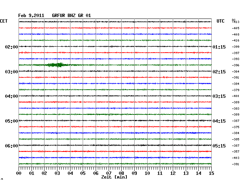The height and width of the screenshot is (183, 241).
Task: Select the DC offset value -379
Action: (235, 90)
